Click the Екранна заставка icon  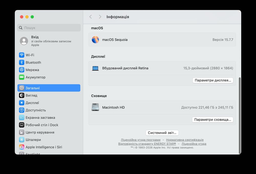tap(22, 118)
